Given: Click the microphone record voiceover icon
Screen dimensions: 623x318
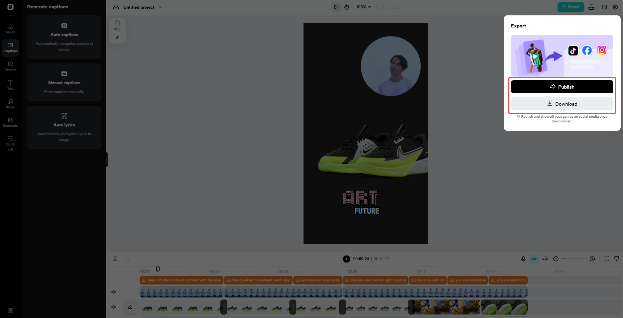Looking at the screenshot, I should [x=523, y=259].
